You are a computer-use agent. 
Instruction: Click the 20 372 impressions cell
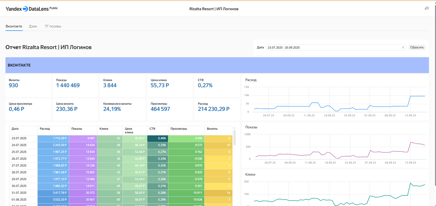pos(83,193)
